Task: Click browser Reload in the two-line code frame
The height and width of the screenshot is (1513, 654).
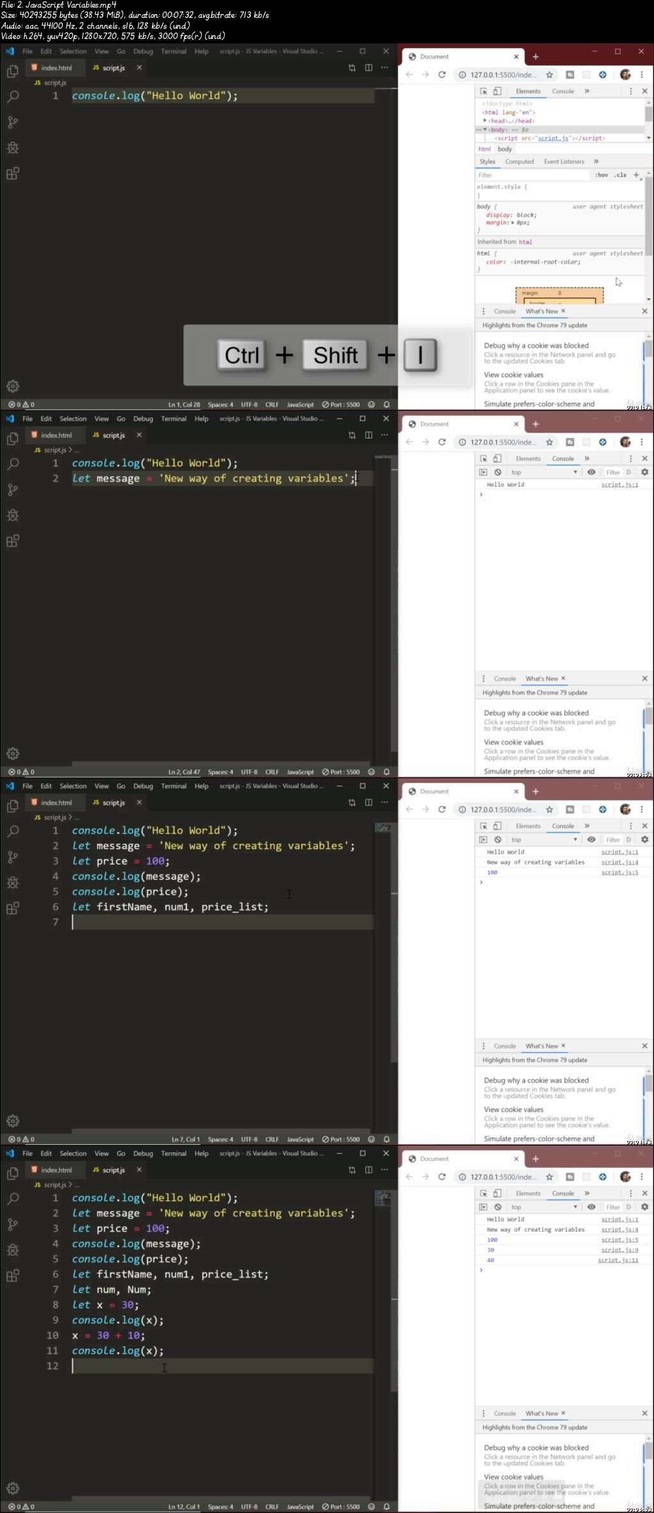Action: pos(441,442)
